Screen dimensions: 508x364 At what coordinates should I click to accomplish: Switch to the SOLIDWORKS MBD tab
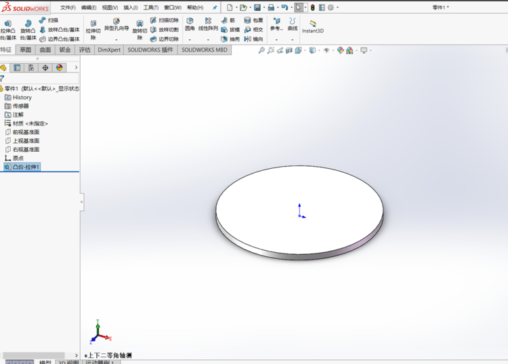pyautogui.click(x=205, y=50)
